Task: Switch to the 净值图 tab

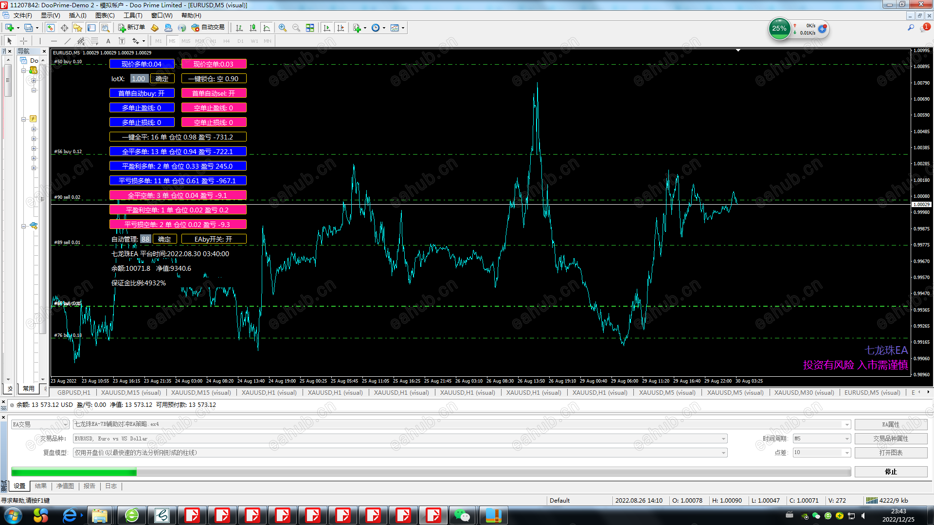Action: 65,486
